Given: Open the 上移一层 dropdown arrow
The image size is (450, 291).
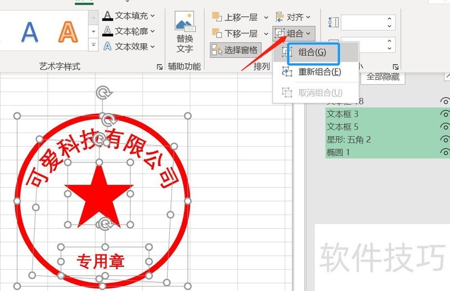Looking at the screenshot, I should (266, 17).
